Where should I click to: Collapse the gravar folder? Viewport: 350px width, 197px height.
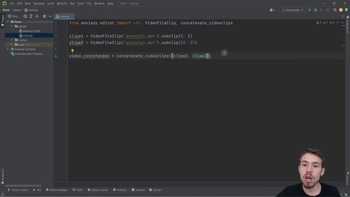[12, 26]
